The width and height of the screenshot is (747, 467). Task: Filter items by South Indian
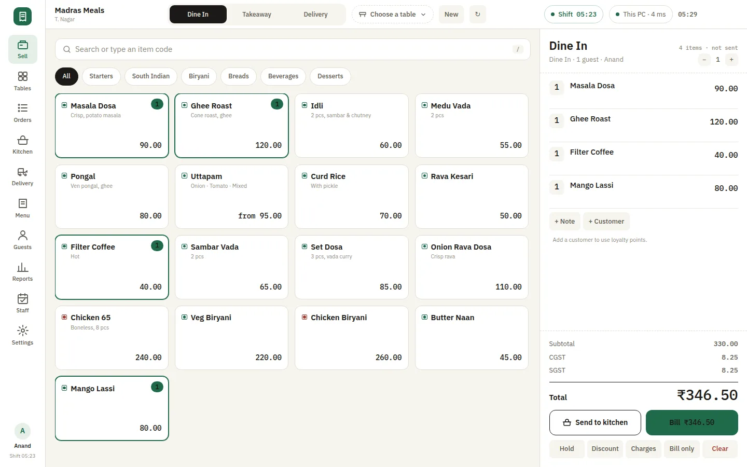point(151,76)
